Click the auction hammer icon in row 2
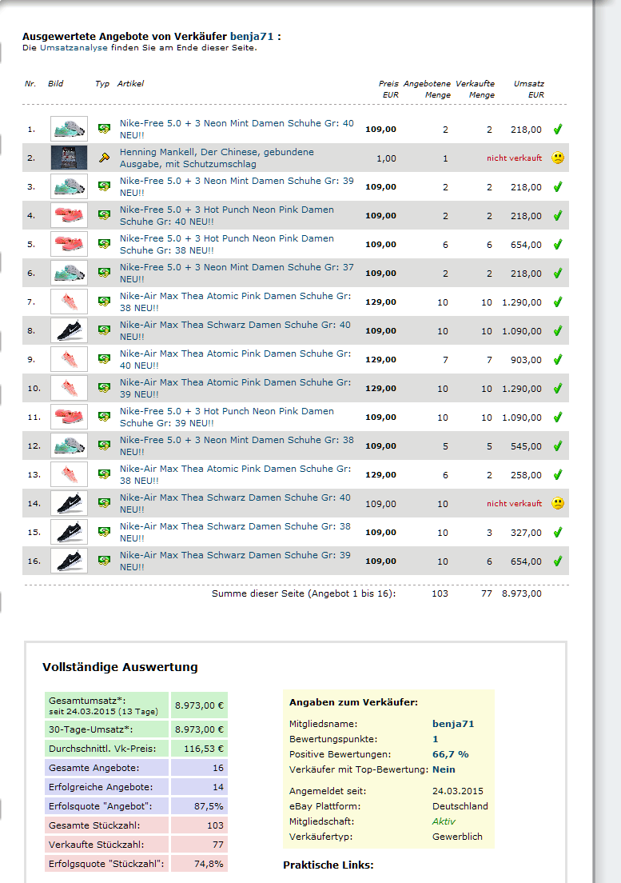 pyautogui.click(x=103, y=158)
